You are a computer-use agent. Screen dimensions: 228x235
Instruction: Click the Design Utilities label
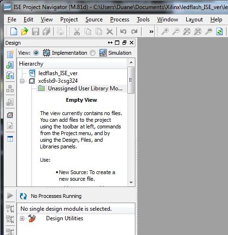tap(65, 218)
